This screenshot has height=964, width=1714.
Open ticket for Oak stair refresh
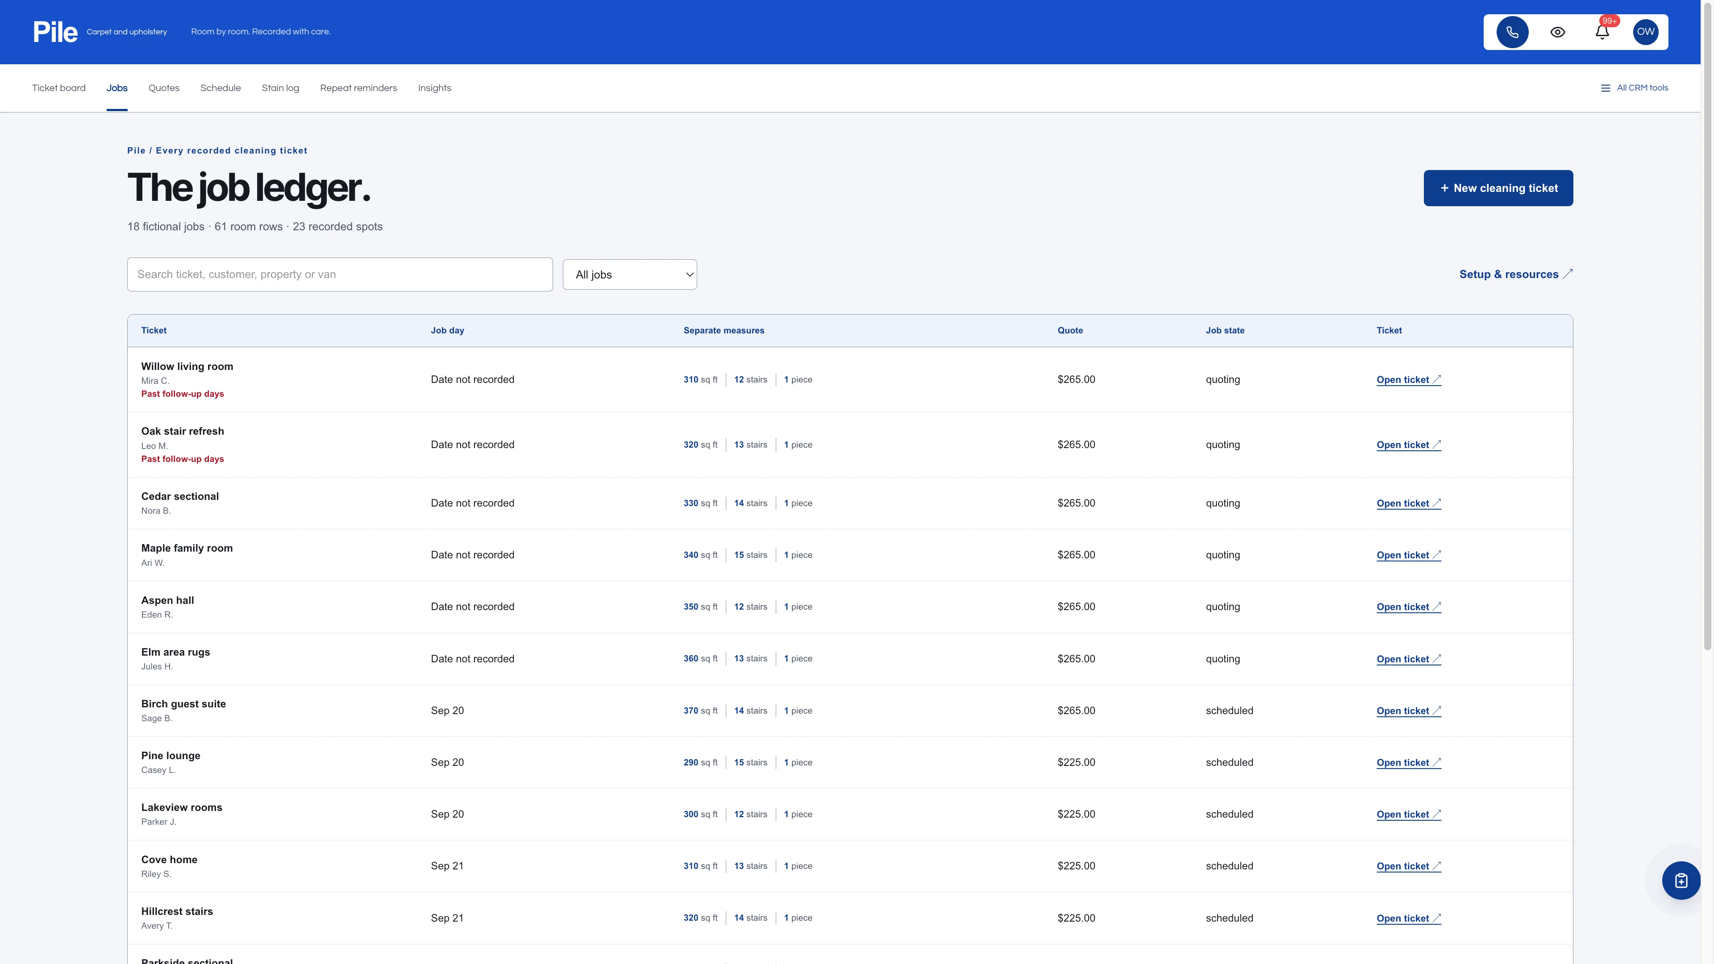1409,445
